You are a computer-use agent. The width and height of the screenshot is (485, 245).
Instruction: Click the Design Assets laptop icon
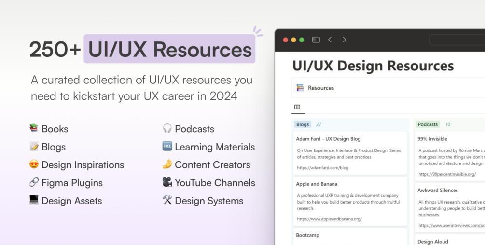coord(34,200)
